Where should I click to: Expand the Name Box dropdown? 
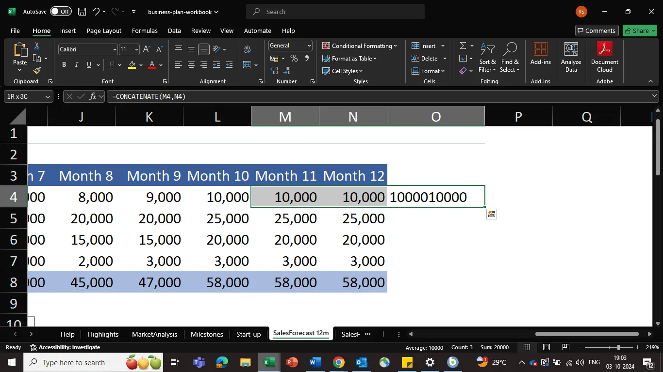(48, 96)
